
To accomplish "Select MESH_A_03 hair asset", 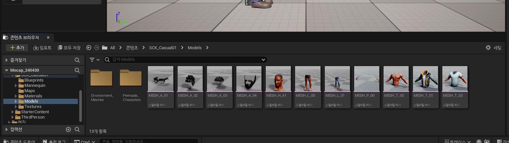I will [x=220, y=87].
